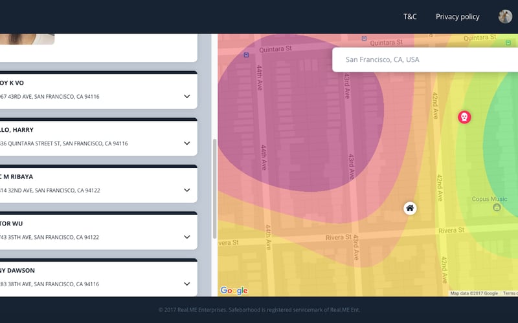Open the Privacy policy link
Viewport: 518px width, 323px height.
point(458,17)
